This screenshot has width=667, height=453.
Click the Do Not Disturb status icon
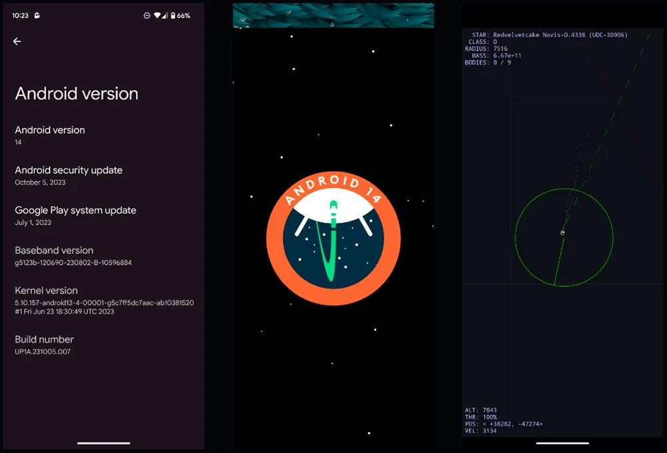pyautogui.click(x=147, y=15)
